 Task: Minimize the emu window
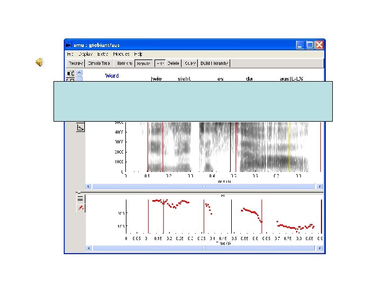(300, 45)
